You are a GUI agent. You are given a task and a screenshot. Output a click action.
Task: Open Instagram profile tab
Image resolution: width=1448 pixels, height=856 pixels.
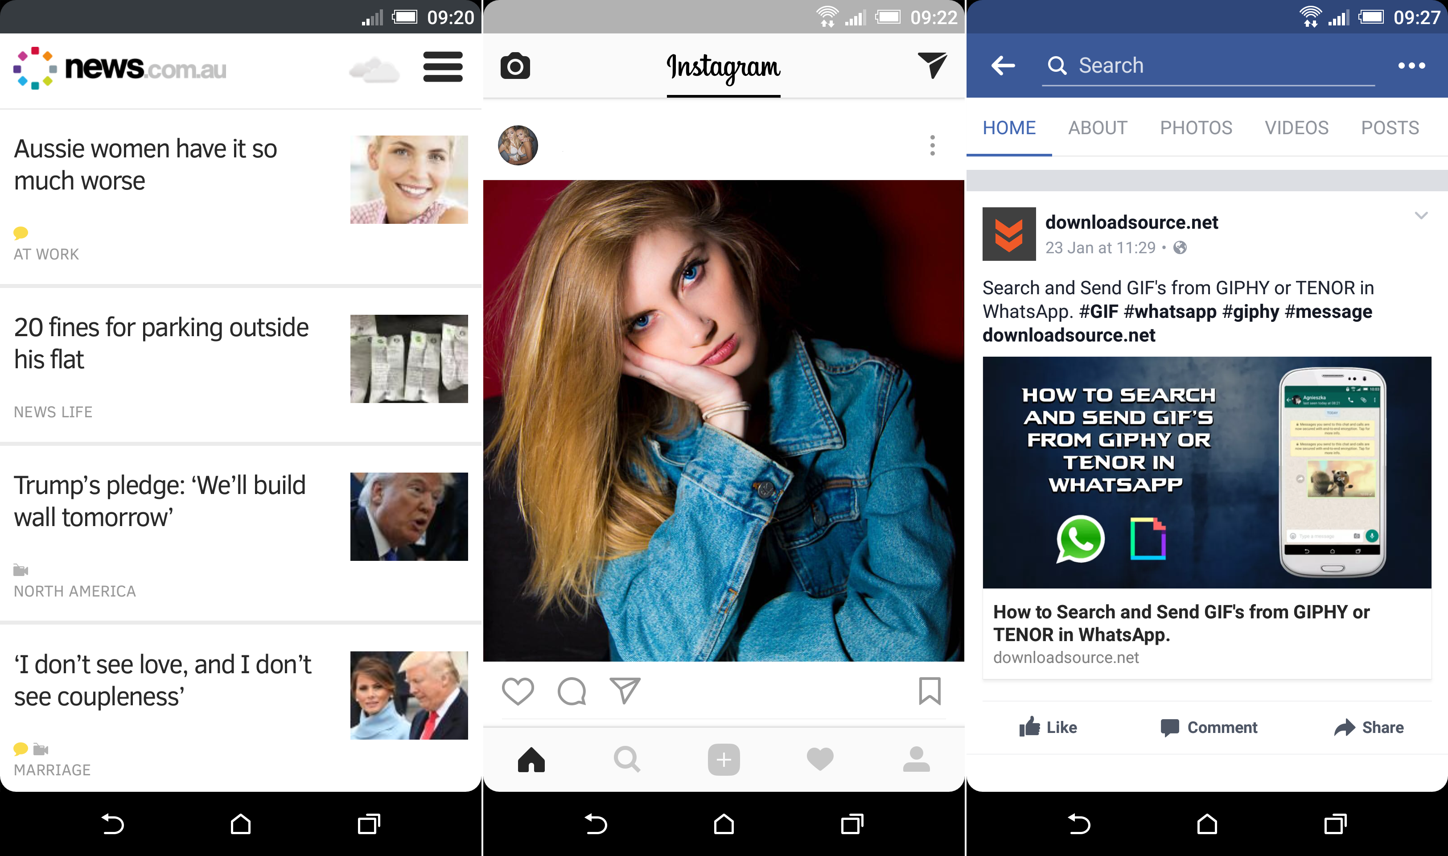click(x=916, y=759)
